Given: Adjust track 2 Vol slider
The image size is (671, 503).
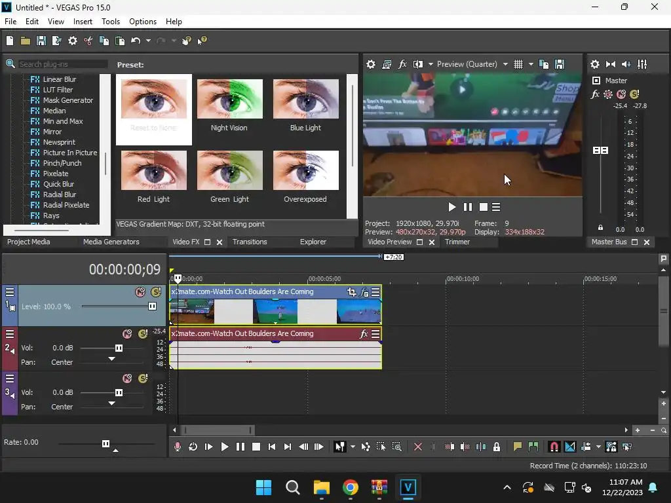Looking at the screenshot, I should tap(119, 348).
